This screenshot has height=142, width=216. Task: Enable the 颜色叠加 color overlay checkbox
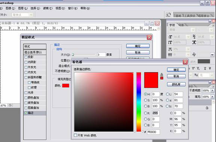(26, 98)
